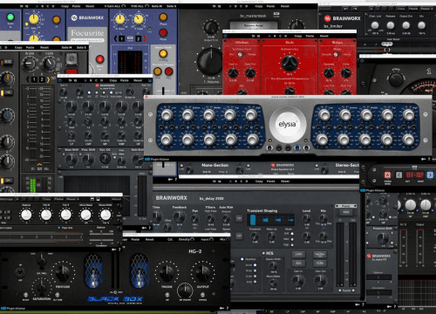Select High mode radio in bx_delay
The image size is (436, 314).
coord(292,244)
